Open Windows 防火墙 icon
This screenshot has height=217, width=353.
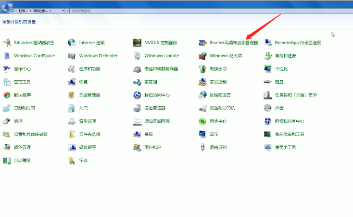[203, 56]
